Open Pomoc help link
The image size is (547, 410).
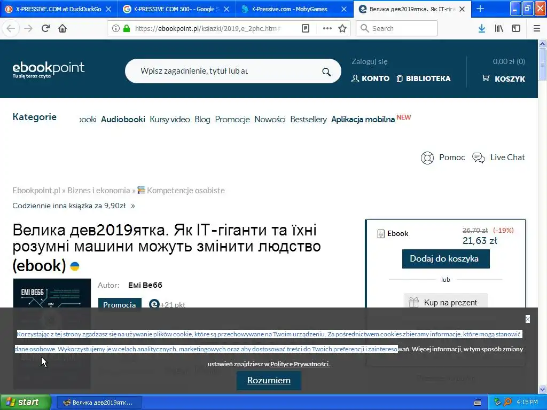pyautogui.click(x=443, y=157)
